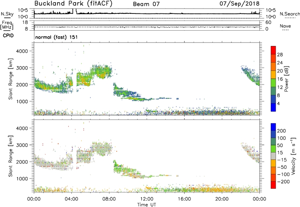Pick the orange 20–24 dB power segment
The height and width of the screenshot is (207, 300).
(x=273, y=67)
